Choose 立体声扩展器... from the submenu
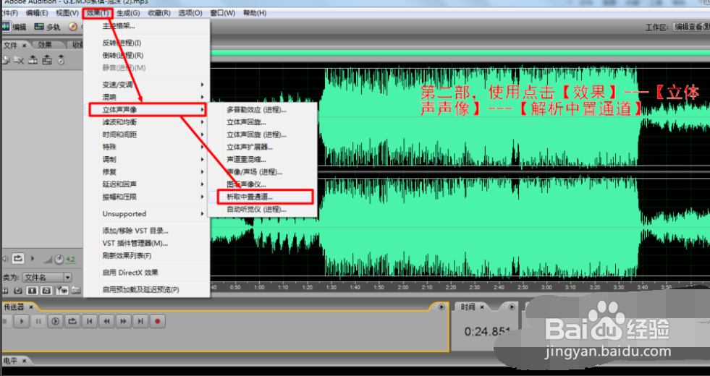The width and height of the screenshot is (710, 376). (262, 147)
